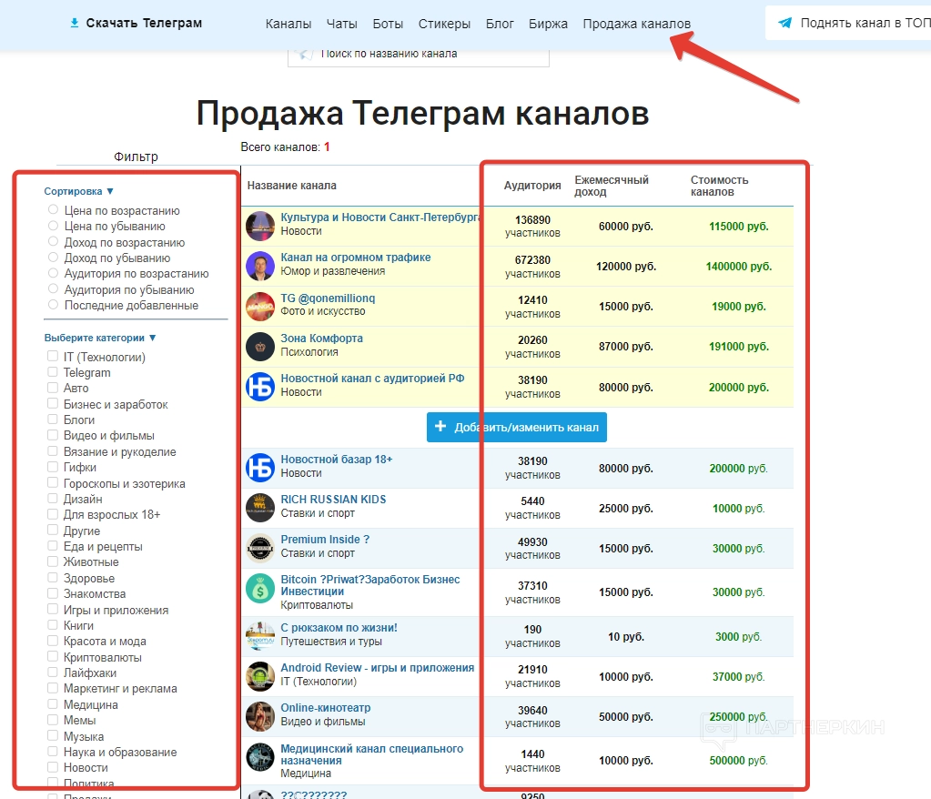Select Аудитория по убыванию sorting
The width and height of the screenshot is (931, 799).
(53, 288)
